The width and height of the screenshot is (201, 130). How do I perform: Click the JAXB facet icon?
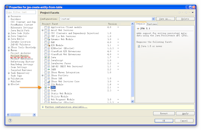tap(49, 69)
